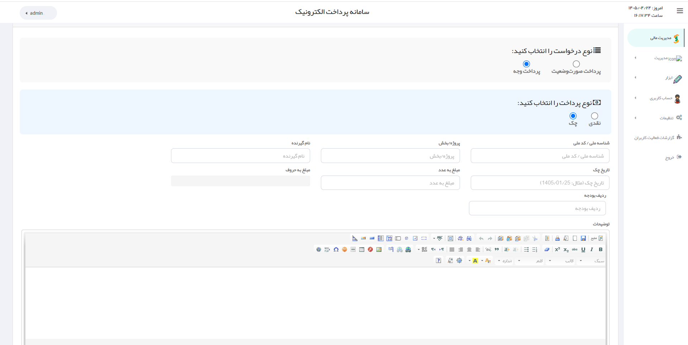Click the About editor question-mark icon
The width and height of the screenshot is (688, 345).
point(438,261)
